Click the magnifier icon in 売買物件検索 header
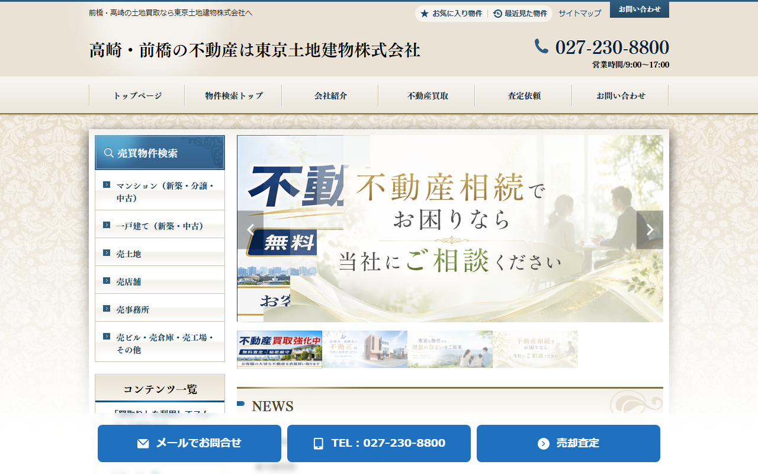This screenshot has width=758, height=474. tap(109, 153)
